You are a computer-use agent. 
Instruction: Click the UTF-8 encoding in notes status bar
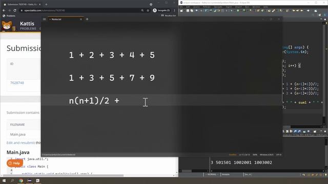278,155
